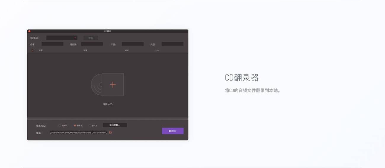385x168 pixels.
Task: Click the output path text field
Action: (78, 133)
